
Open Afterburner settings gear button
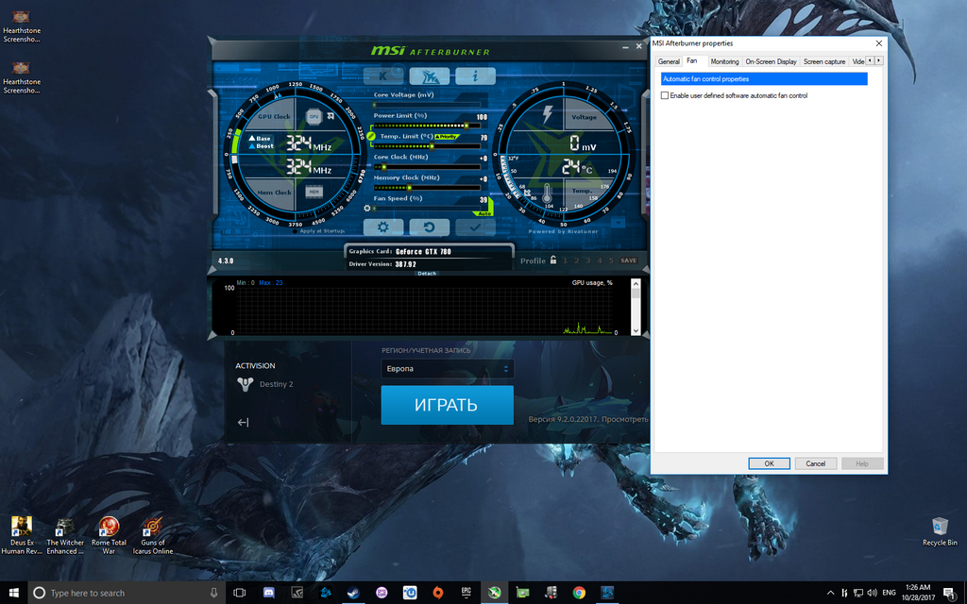click(x=383, y=226)
